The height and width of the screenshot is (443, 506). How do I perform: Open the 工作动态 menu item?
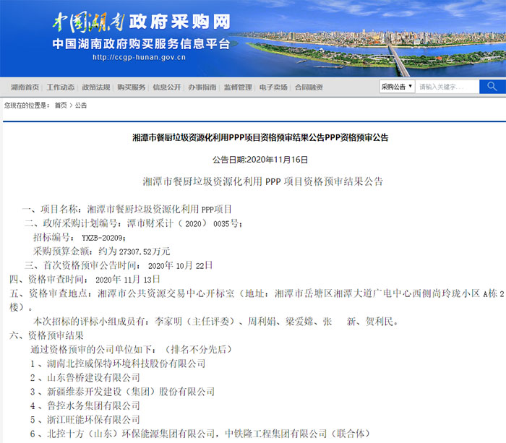pyautogui.click(x=60, y=87)
